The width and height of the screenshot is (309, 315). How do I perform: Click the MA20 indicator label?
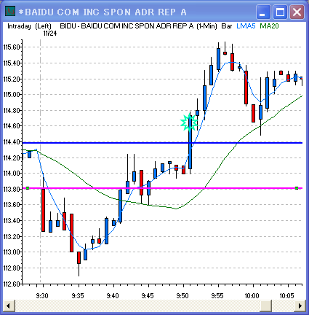[x=269, y=26]
